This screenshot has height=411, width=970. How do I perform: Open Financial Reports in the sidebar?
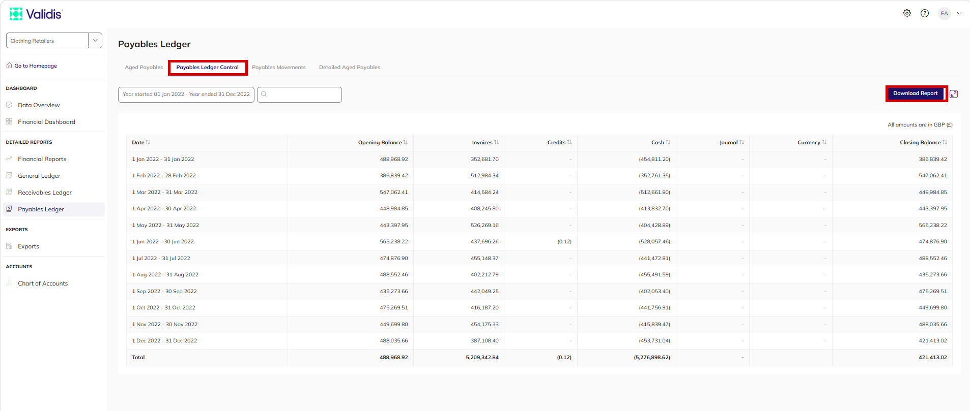pyautogui.click(x=42, y=159)
